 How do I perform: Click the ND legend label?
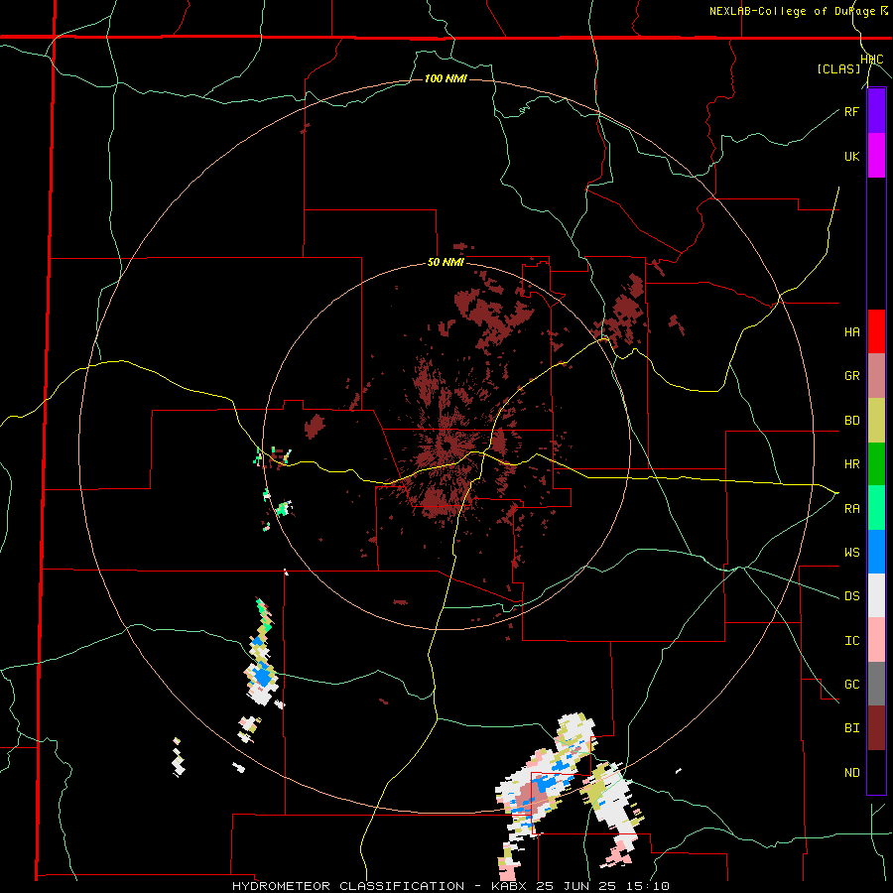(851, 773)
